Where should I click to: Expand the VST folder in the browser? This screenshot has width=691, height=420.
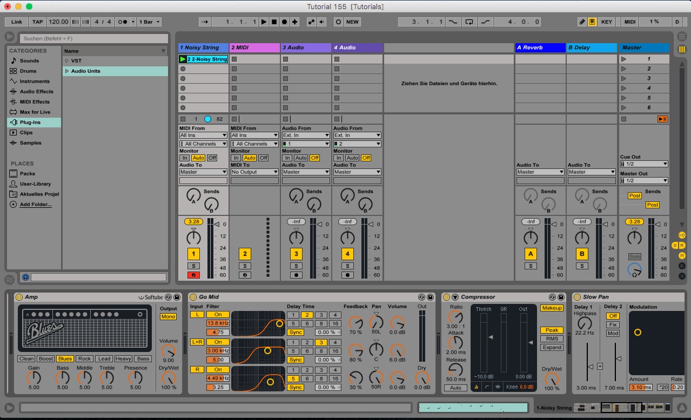[x=67, y=61]
